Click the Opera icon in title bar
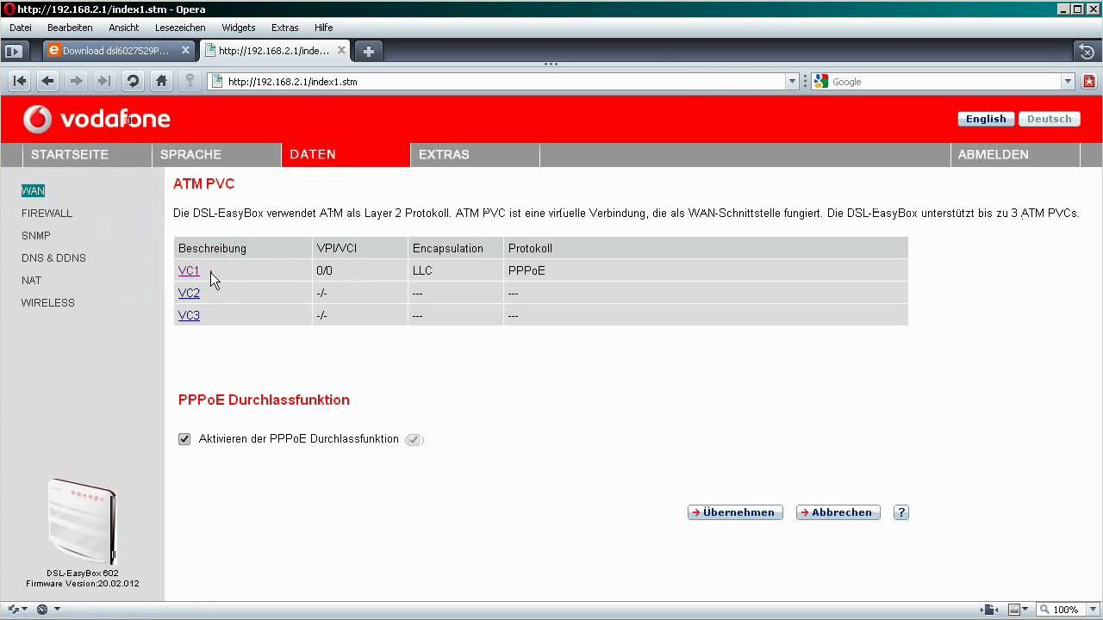 click(9, 9)
